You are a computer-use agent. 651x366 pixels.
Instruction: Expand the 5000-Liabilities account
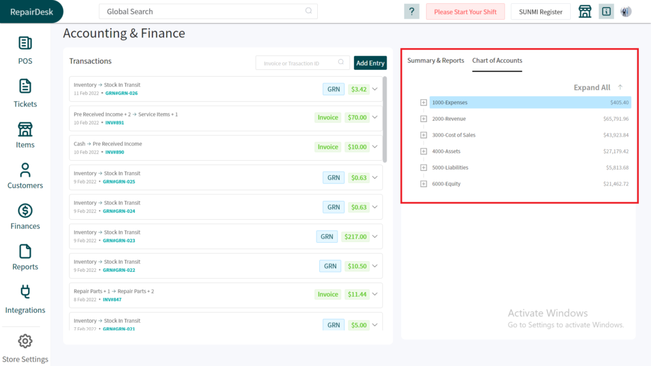coord(423,168)
